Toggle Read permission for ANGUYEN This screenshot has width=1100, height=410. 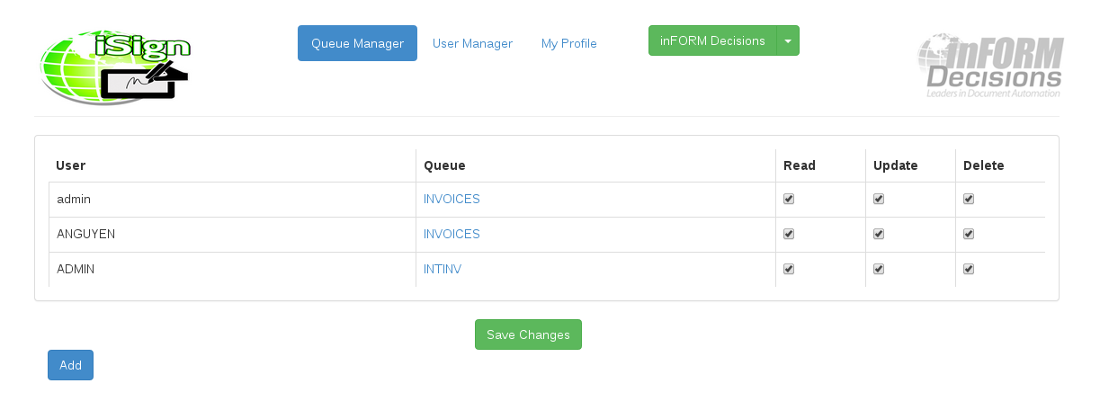coord(789,235)
